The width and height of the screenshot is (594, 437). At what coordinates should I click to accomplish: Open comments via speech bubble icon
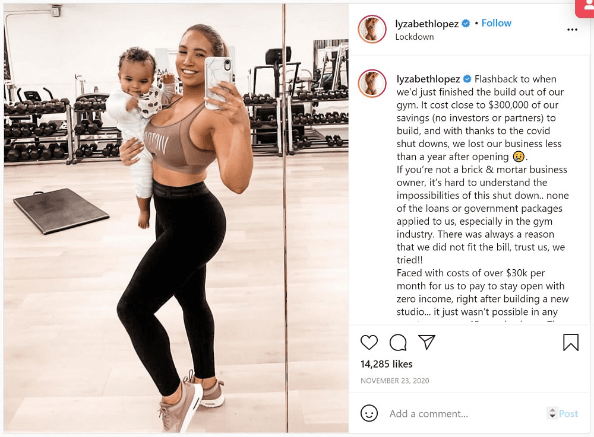398,343
